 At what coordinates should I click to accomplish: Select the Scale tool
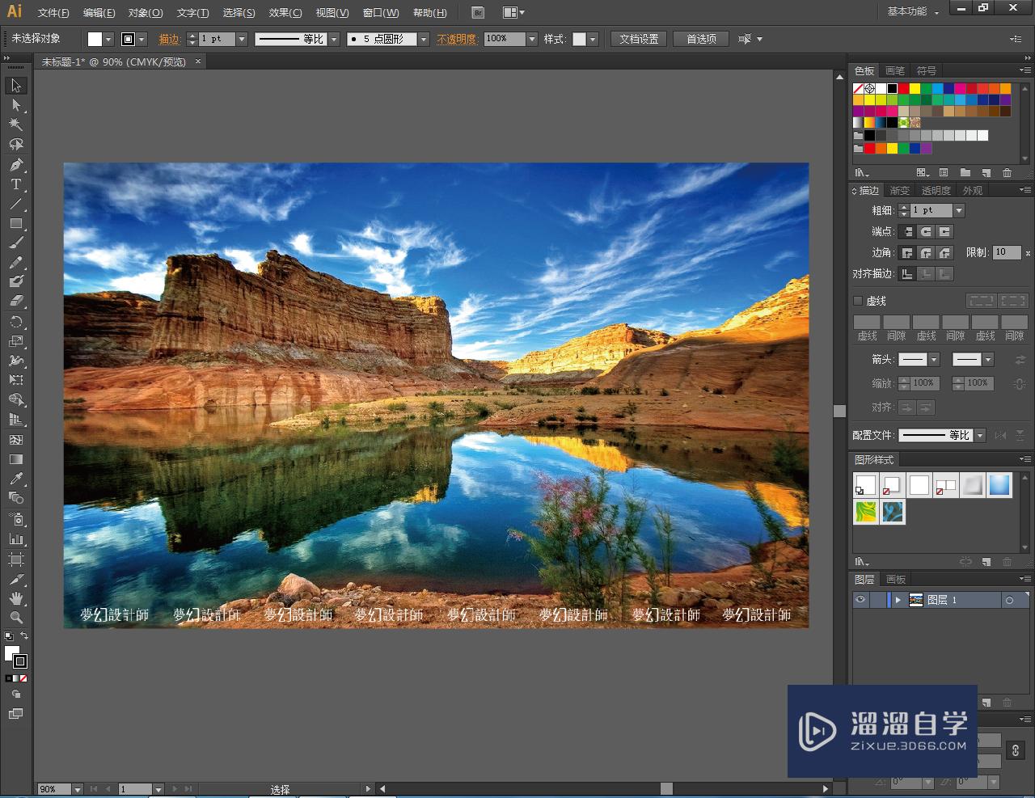(x=16, y=341)
